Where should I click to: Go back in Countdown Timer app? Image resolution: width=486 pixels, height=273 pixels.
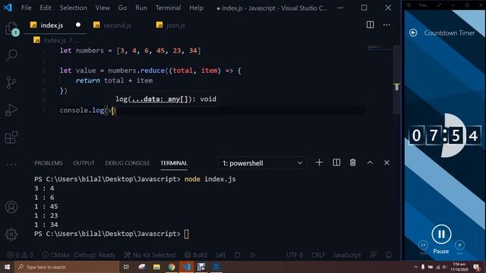click(413, 33)
